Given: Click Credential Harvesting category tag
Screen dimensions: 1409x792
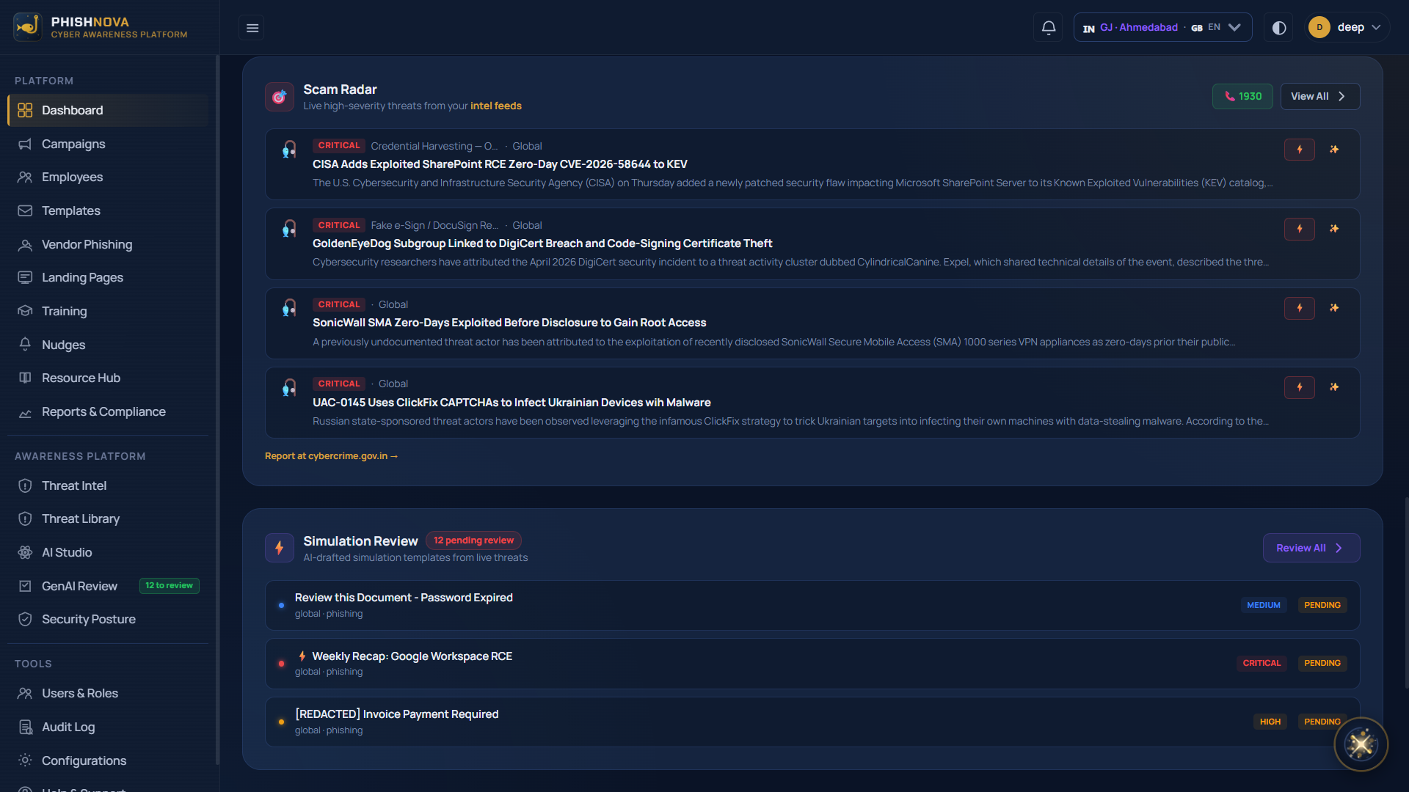Looking at the screenshot, I should point(434,146).
